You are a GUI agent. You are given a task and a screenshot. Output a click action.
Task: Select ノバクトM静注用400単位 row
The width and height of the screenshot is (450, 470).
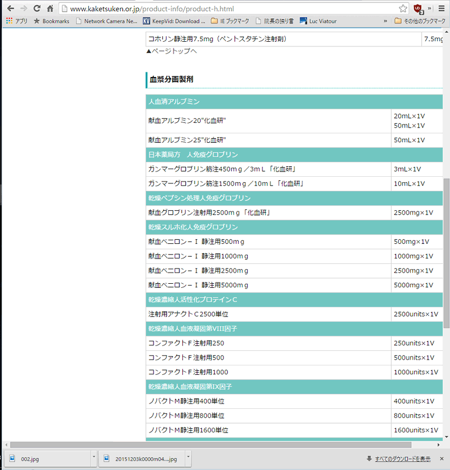click(x=294, y=401)
